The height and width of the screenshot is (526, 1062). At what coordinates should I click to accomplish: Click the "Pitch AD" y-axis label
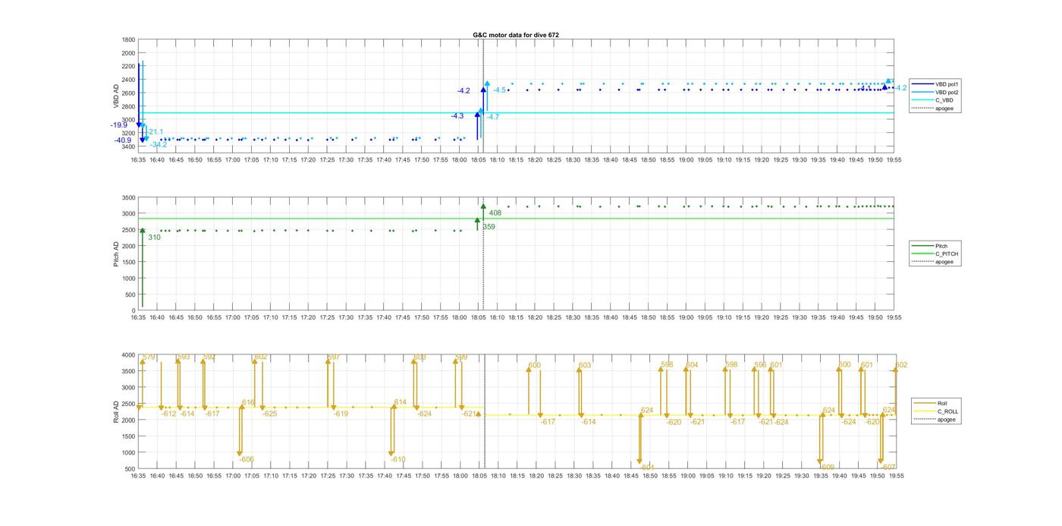point(117,254)
